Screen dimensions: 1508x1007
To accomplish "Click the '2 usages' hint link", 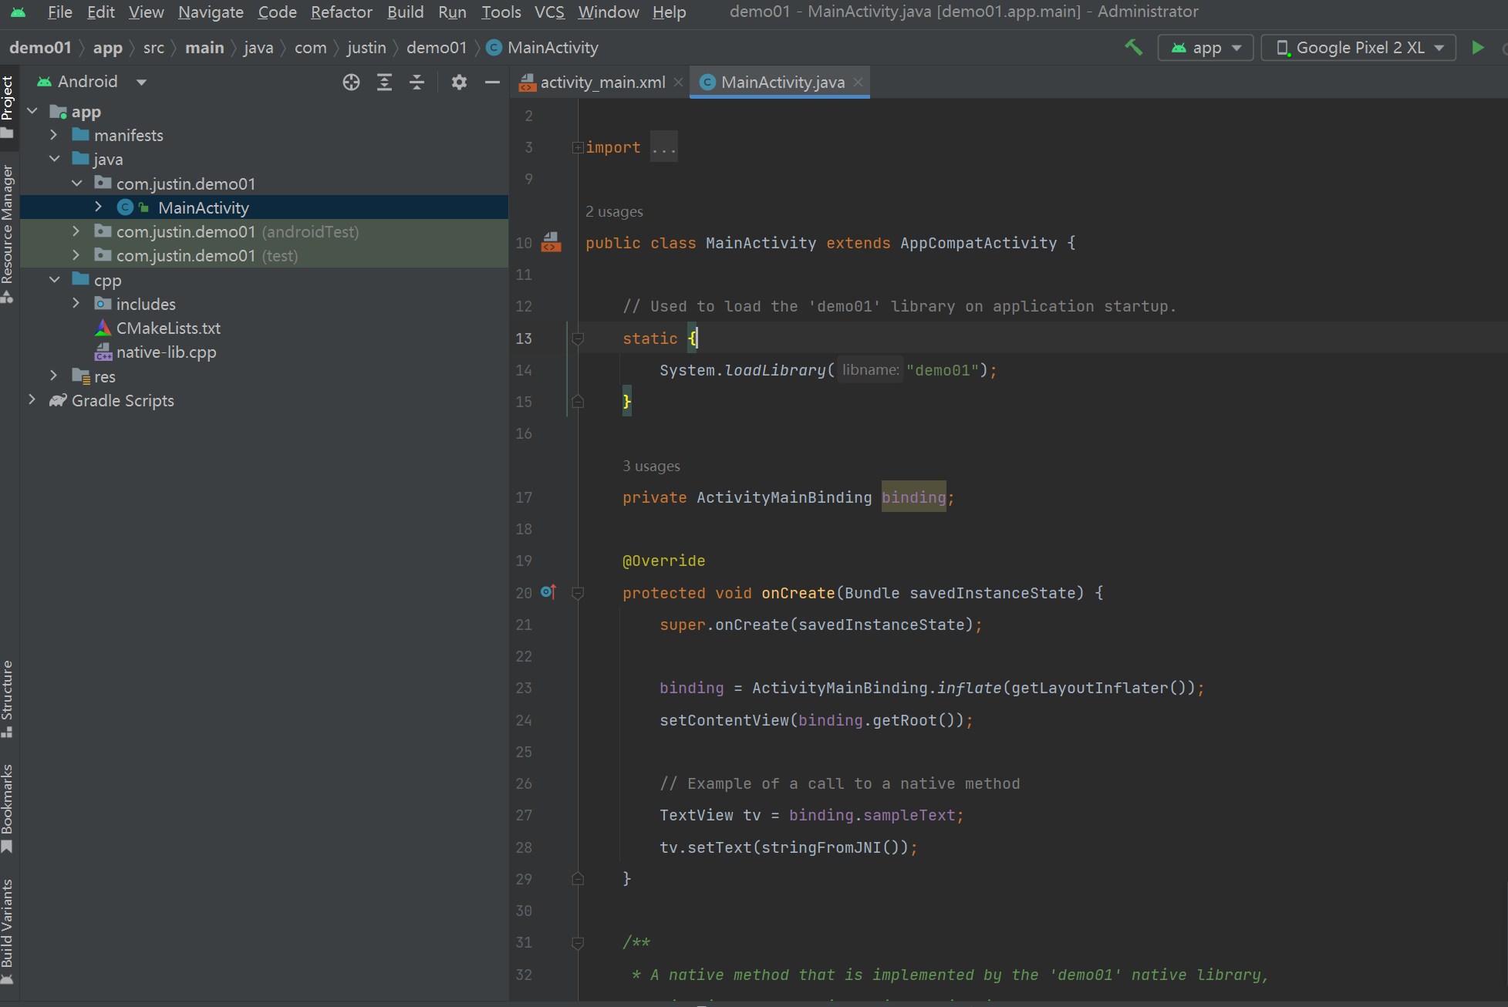I will [614, 211].
